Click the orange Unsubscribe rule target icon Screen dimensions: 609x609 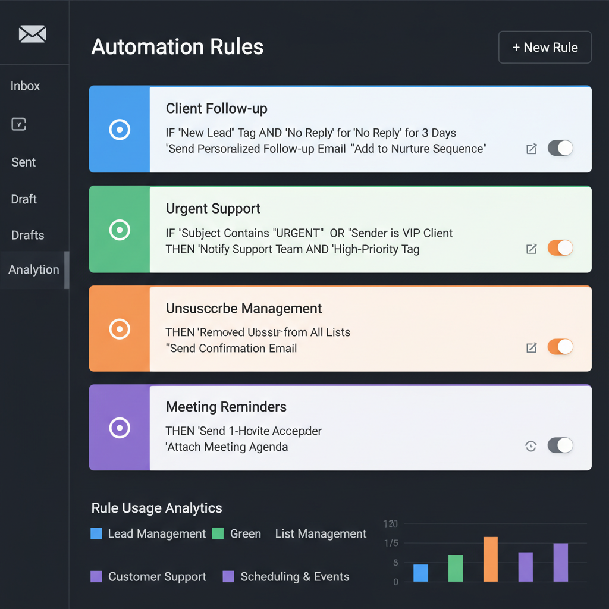tap(120, 329)
